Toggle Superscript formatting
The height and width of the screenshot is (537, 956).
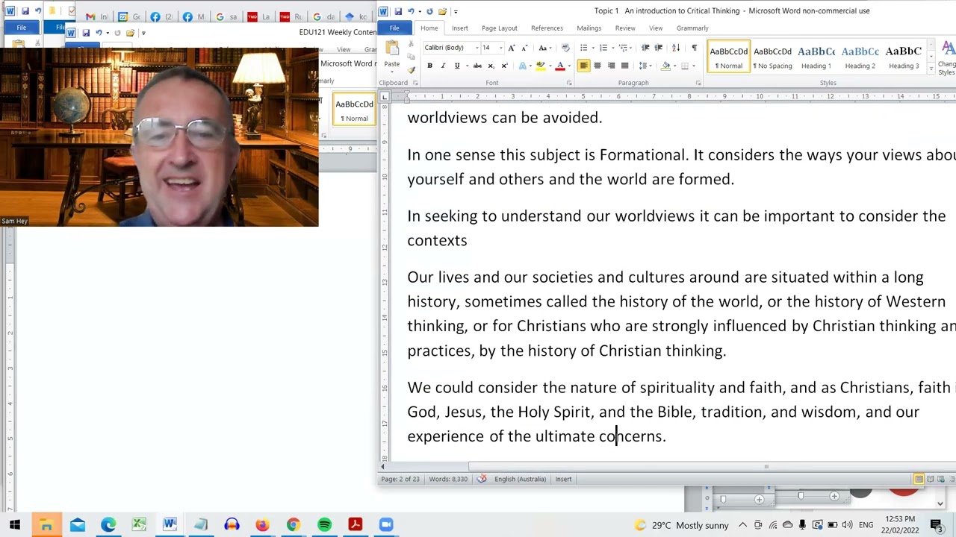point(504,66)
